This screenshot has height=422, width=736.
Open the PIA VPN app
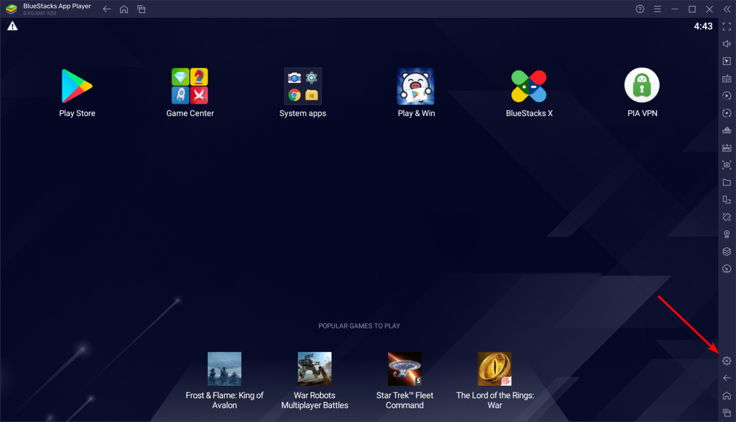(x=642, y=85)
